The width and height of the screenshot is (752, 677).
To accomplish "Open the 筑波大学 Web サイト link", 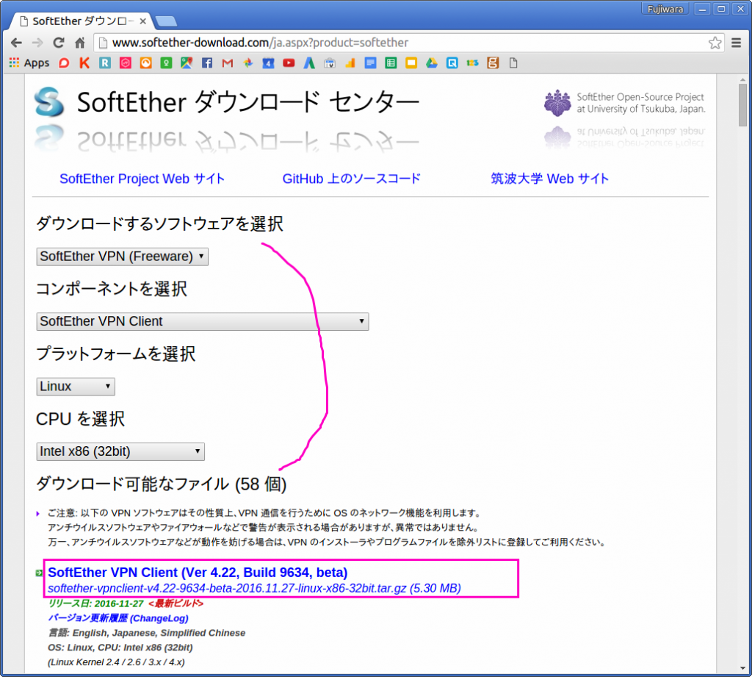I will 549,179.
